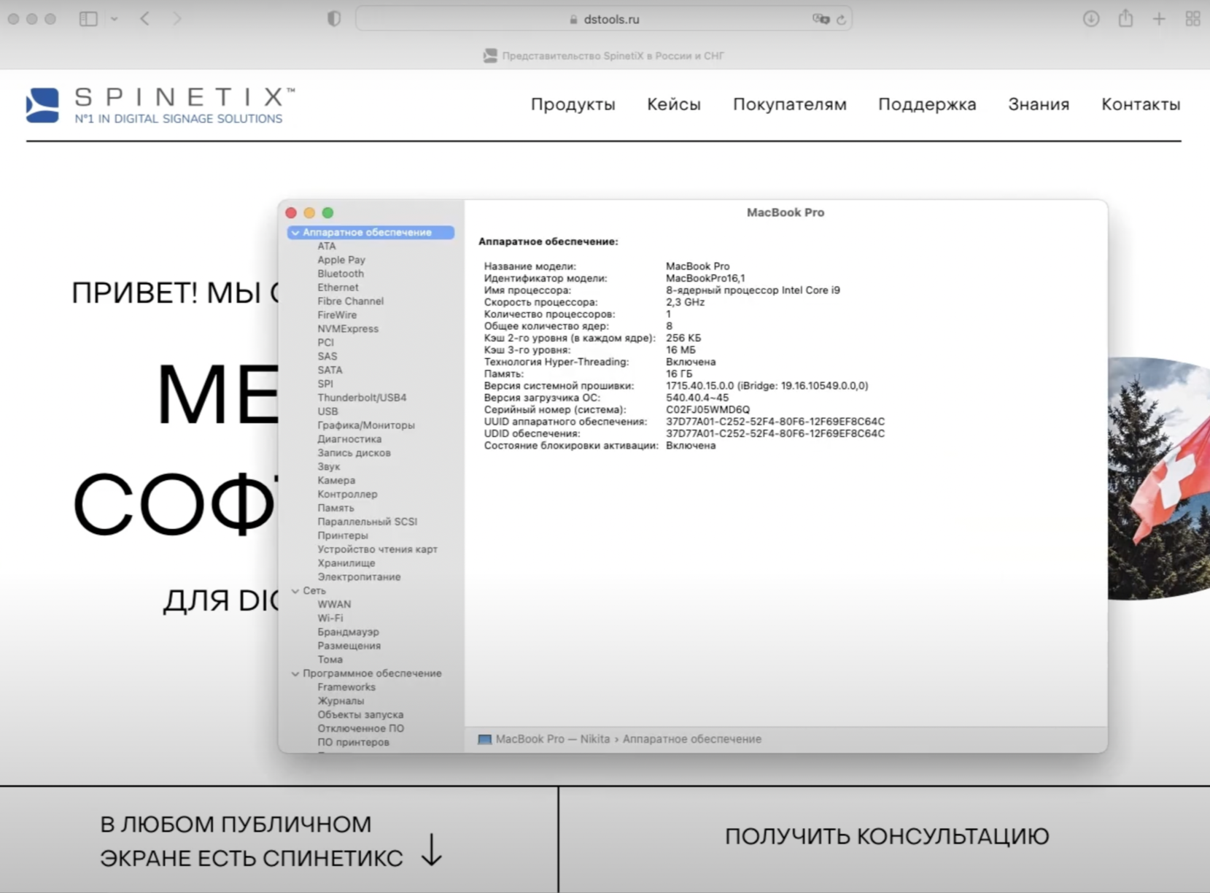Viewport: 1210px width, 893px height.
Task: Select Звук in the sidebar
Action: click(328, 467)
